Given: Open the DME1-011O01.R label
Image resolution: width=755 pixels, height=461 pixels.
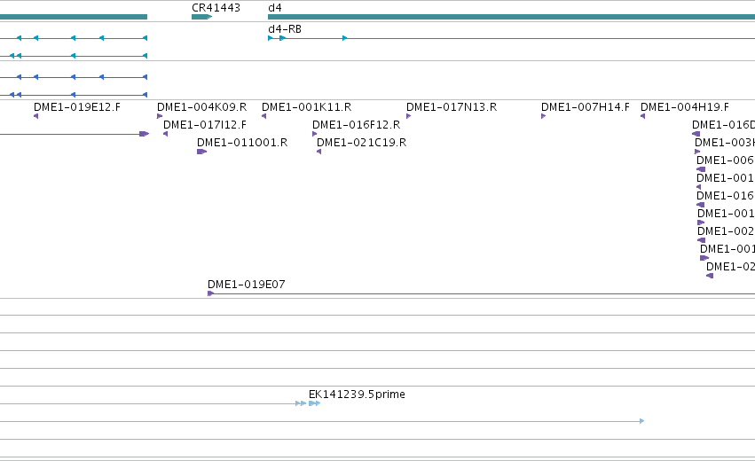Looking at the screenshot, I should pyautogui.click(x=242, y=143).
